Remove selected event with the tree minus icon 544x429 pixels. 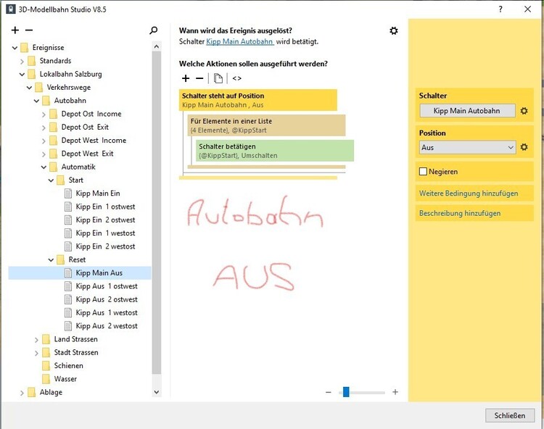(x=29, y=30)
